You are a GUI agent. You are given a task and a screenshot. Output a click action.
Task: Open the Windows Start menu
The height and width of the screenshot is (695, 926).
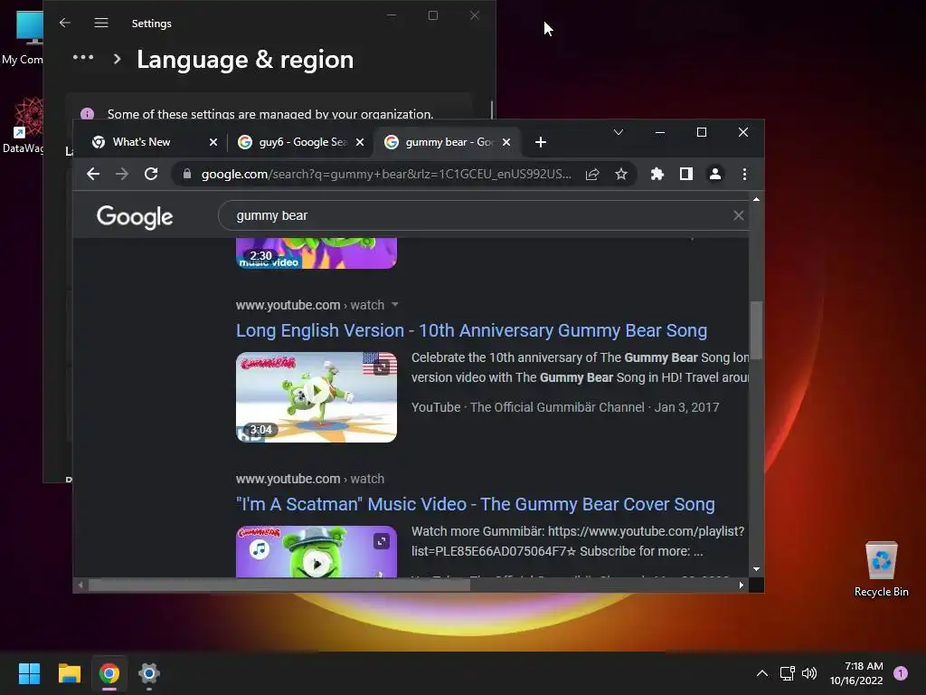[29, 673]
